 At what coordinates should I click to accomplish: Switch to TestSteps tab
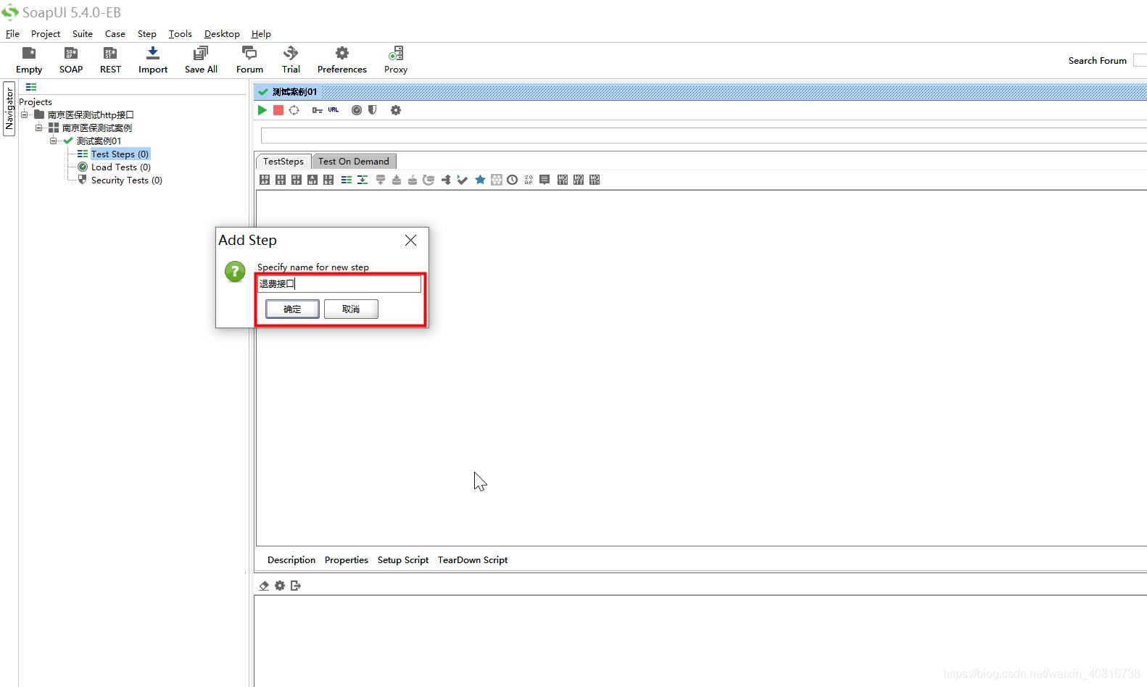(x=283, y=162)
